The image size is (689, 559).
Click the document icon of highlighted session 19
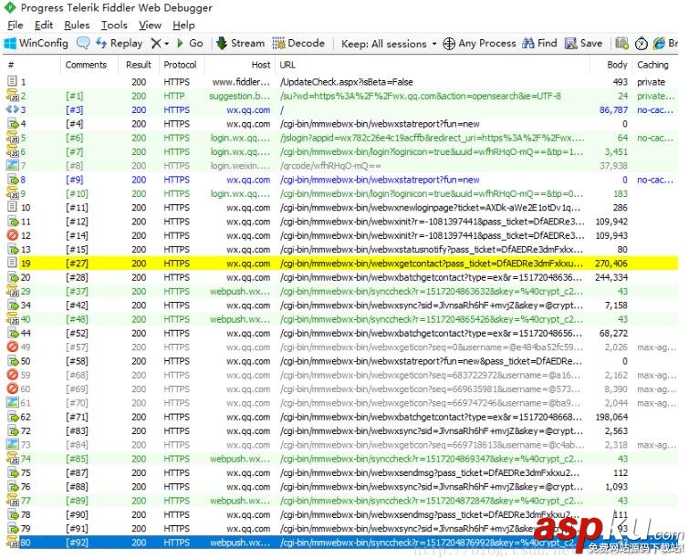(12, 263)
